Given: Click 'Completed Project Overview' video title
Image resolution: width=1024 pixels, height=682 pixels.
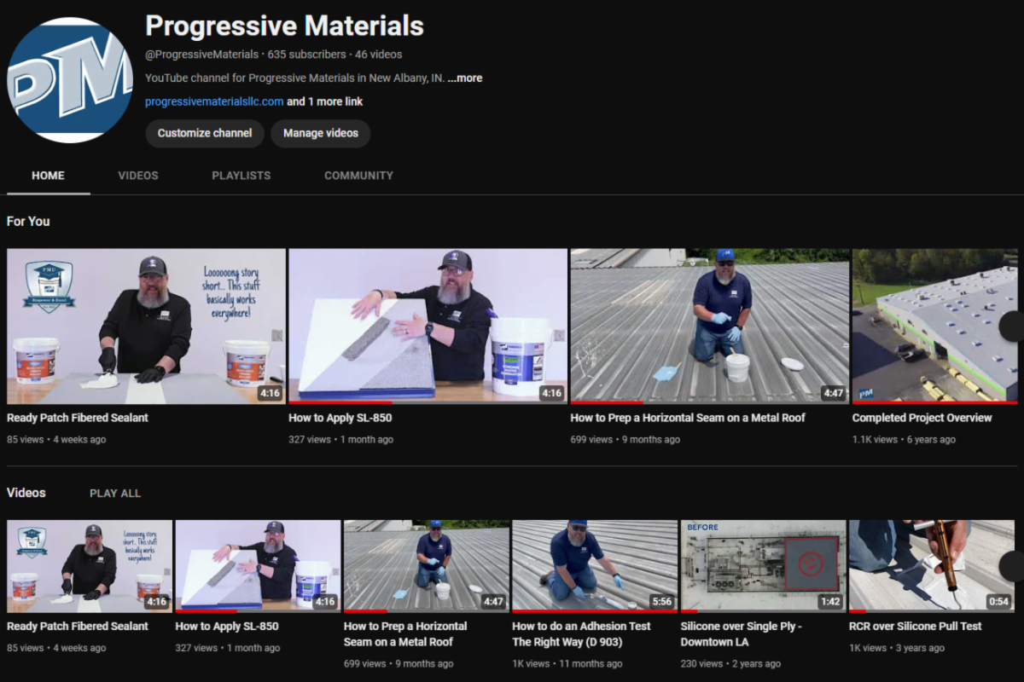Looking at the screenshot, I should coord(922,418).
